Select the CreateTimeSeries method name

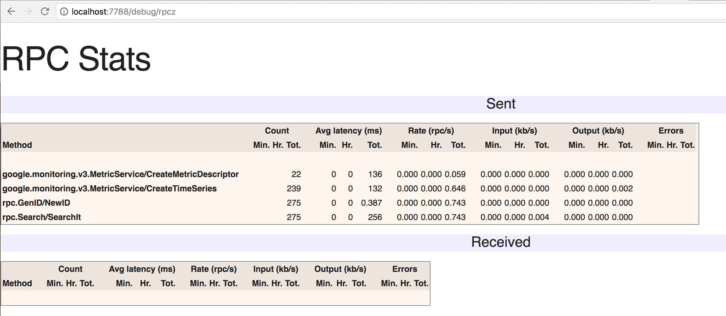110,189
